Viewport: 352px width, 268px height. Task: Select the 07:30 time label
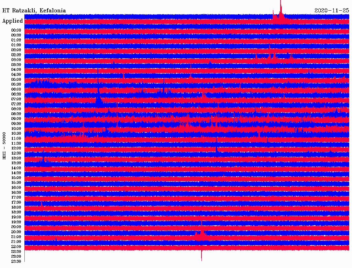[16, 104]
